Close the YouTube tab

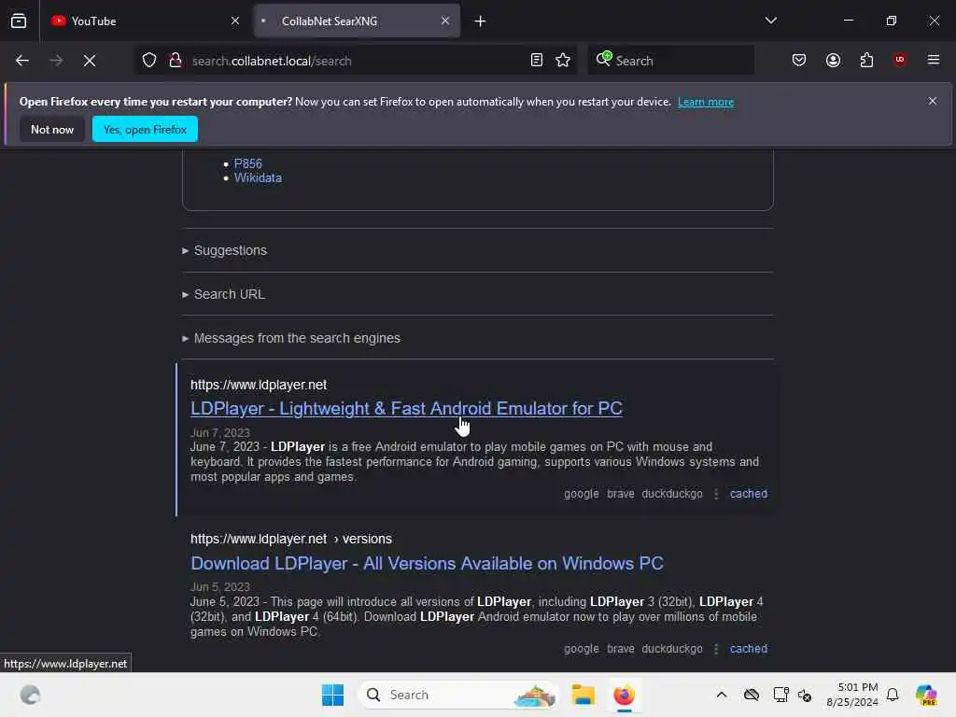click(x=235, y=21)
